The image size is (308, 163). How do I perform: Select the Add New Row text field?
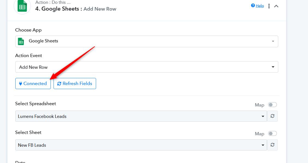(x=147, y=67)
